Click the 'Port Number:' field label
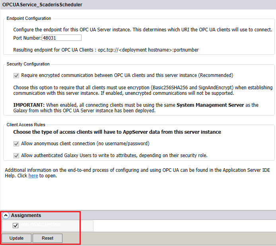 click(27, 38)
